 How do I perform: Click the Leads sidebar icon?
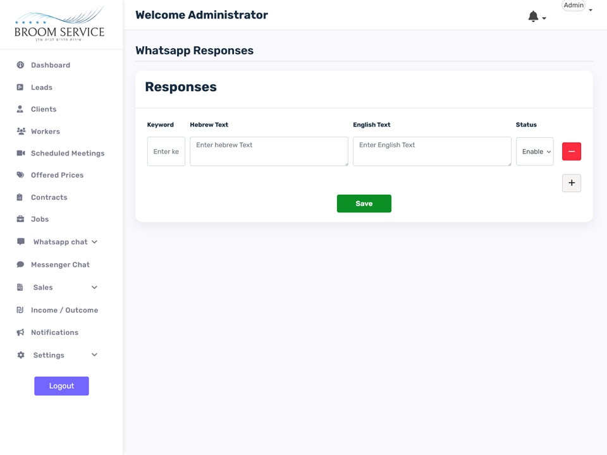(20, 87)
